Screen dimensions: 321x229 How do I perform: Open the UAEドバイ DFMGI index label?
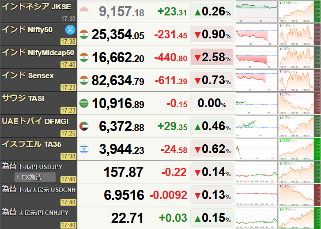point(35,121)
